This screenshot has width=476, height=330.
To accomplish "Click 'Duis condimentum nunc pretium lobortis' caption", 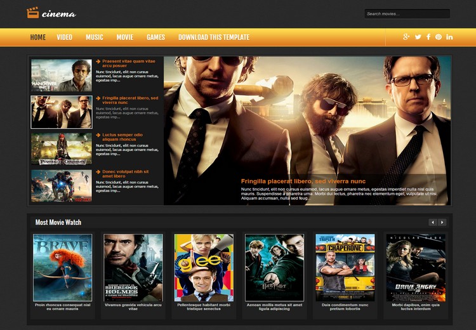I will [345, 307].
